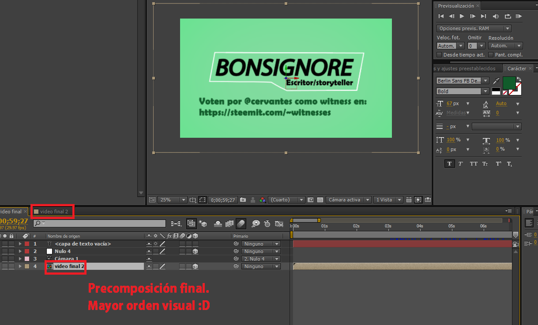Toggle the transparency grid checkerboard icon
538x325 pixels.
(x=320, y=200)
